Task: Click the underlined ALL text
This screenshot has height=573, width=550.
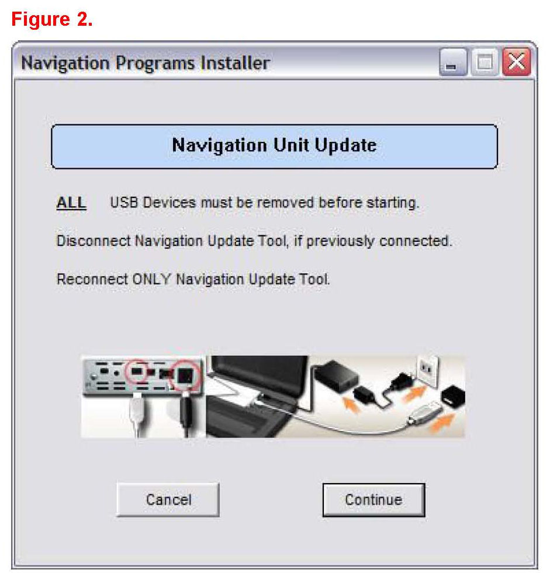Action: (71, 203)
